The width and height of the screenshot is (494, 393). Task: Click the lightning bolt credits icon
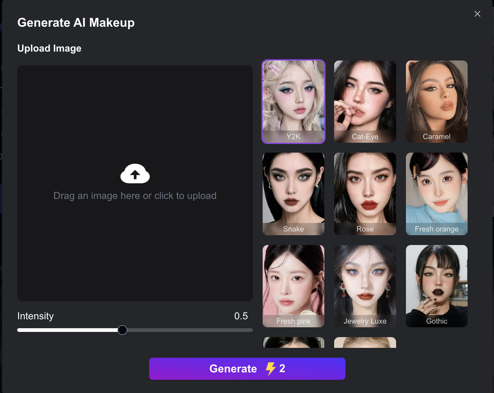271,369
